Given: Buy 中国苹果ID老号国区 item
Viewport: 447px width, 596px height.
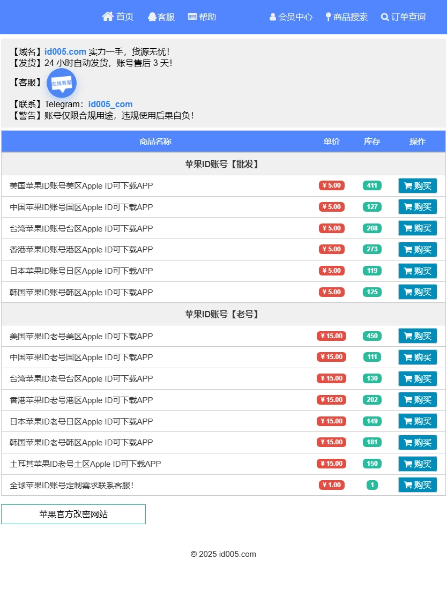Looking at the screenshot, I should tap(418, 357).
